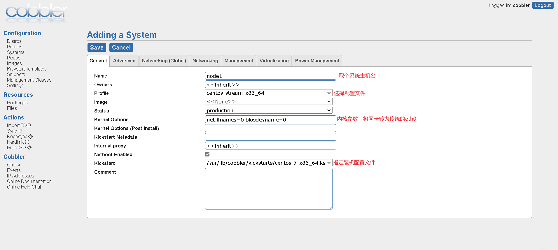This screenshot has width=558, height=250.
Task: Click the gear icon next to Hardlink
Action: [x=27, y=142]
